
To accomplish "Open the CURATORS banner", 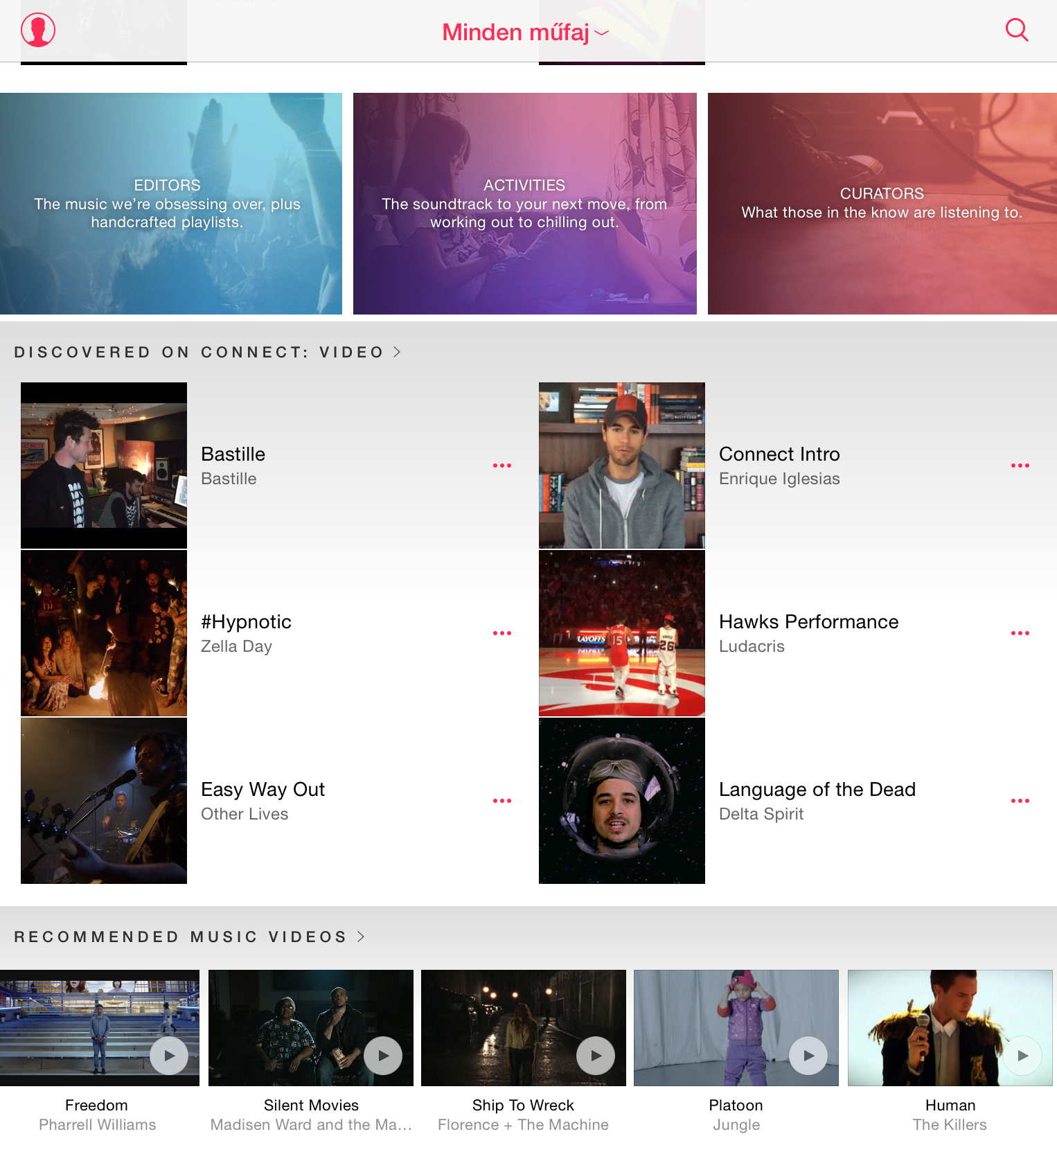I will pyautogui.click(x=882, y=204).
